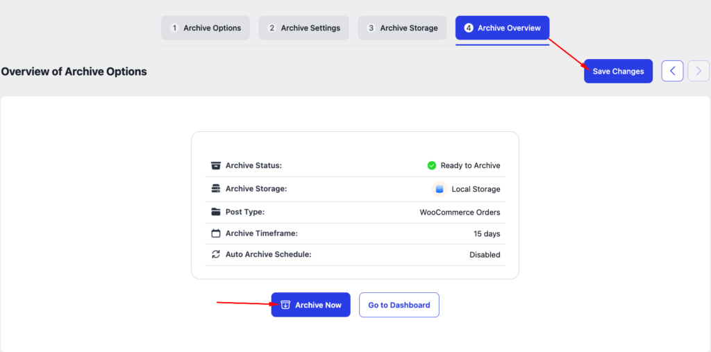Open the Archive Options step tab
This screenshot has width=711, height=352.
pyautogui.click(x=205, y=28)
